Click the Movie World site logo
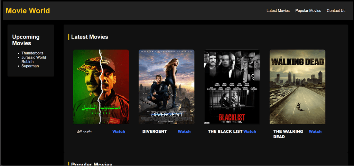The width and height of the screenshot is (354, 166). point(28,11)
